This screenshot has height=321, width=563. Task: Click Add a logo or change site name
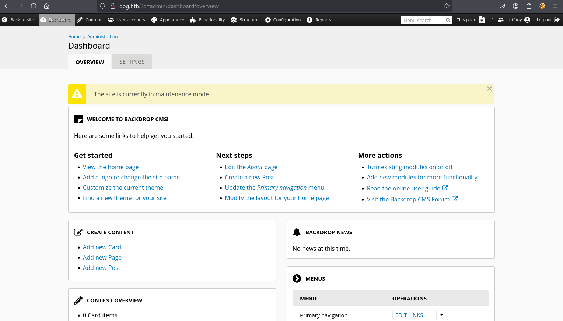tap(131, 177)
